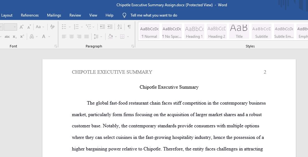Click the word 'Therefore' in the paragraph

173,149
